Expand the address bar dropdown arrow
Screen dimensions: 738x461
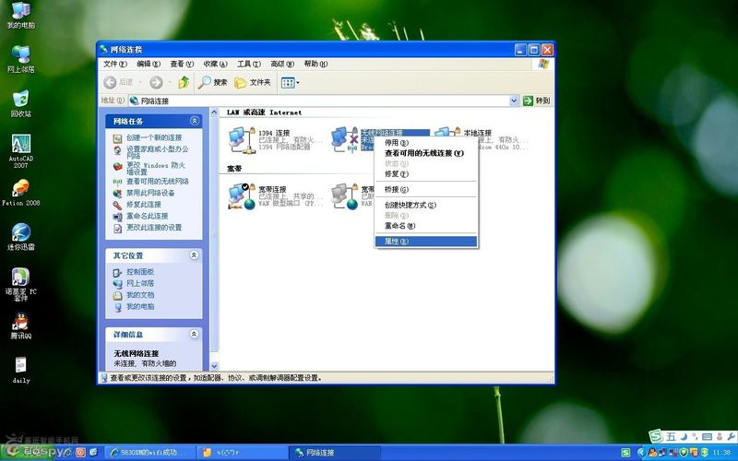(x=514, y=100)
